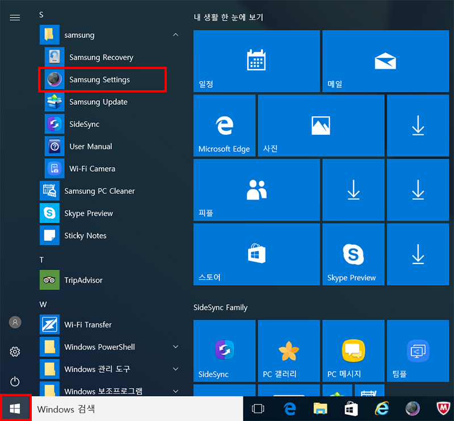Screen dimensions: 454x421
Task: Collapse the samsung folder
Action: (x=175, y=35)
